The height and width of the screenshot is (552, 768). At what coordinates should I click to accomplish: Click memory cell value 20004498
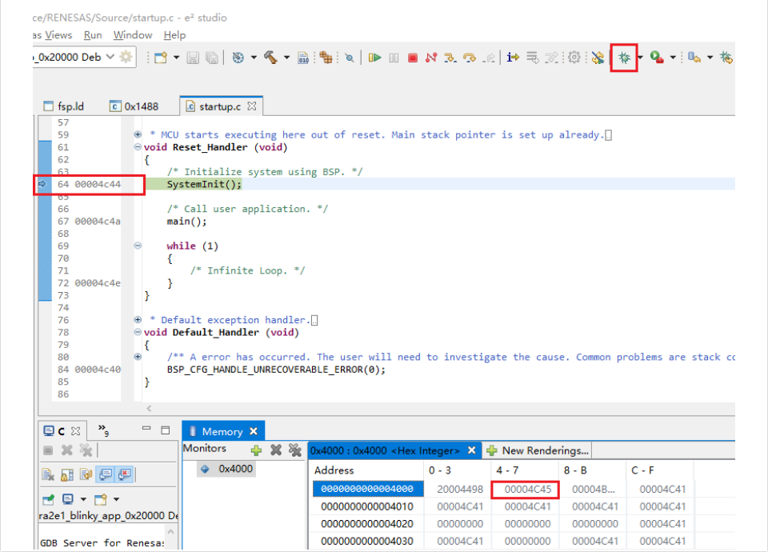click(x=460, y=490)
